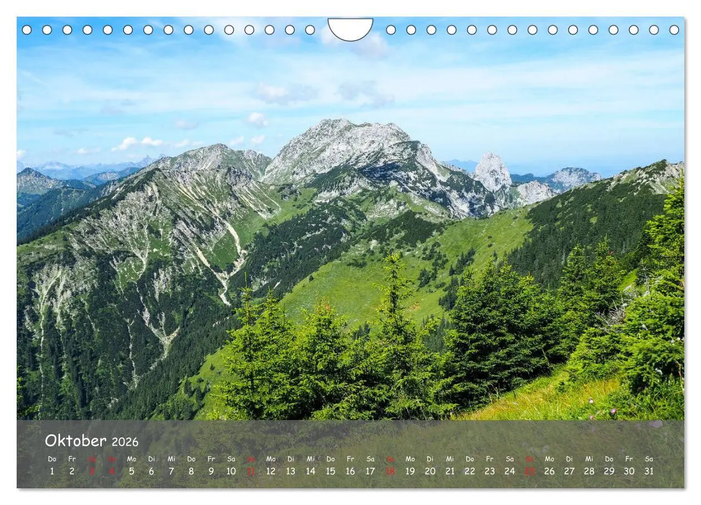Click the Mo weekday label above date 5
The height and width of the screenshot is (505, 701).
coord(131,459)
